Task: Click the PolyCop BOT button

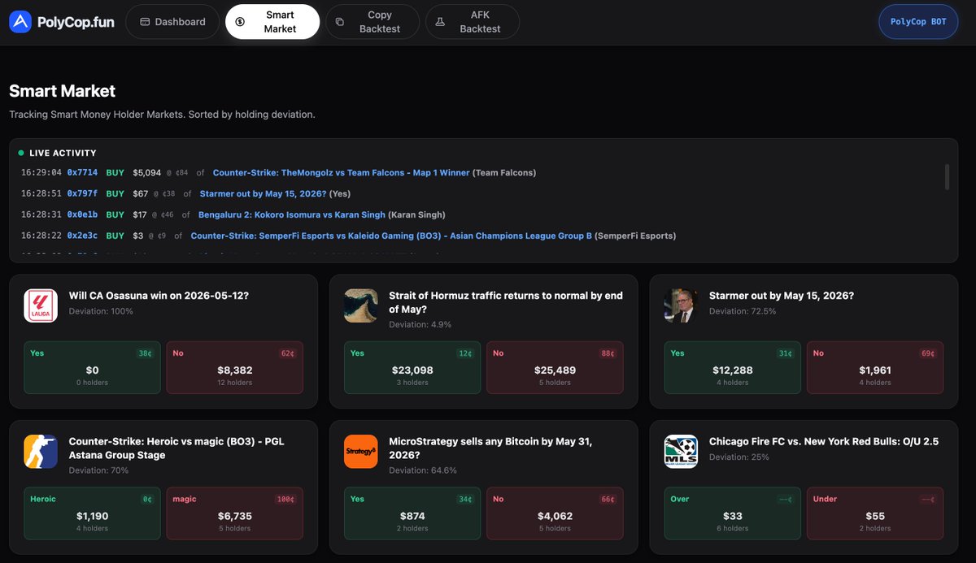Action: click(x=918, y=22)
